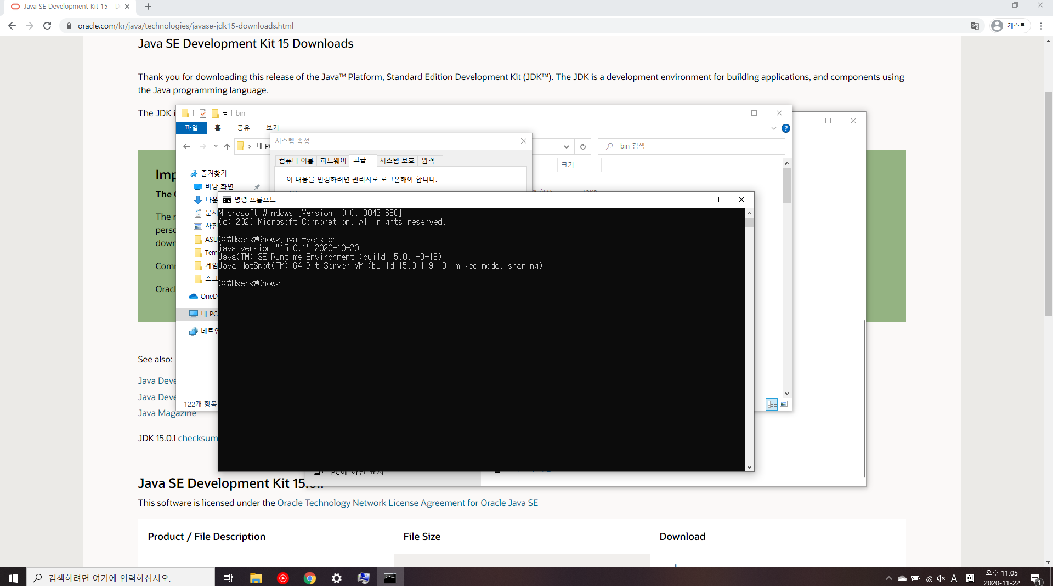
Task: Click the Command Prompt title bar icon
Action: (x=227, y=200)
